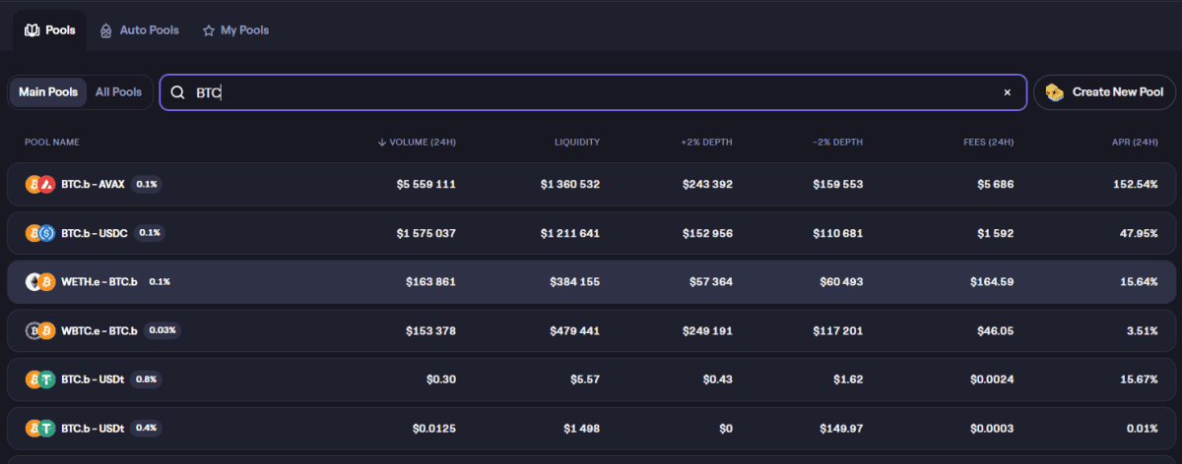The width and height of the screenshot is (1182, 464).
Task: Select the All Pools filter
Action: (118, 92)
